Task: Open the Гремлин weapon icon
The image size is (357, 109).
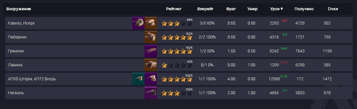Action: pyautogui.click(x=151, y=51)
